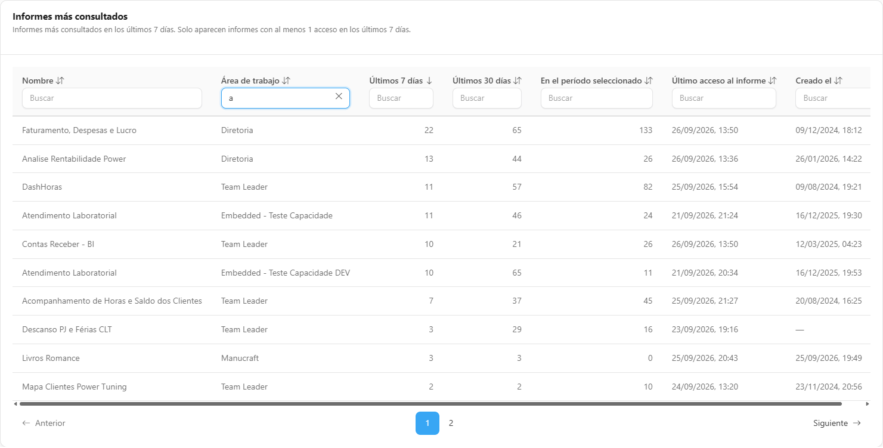Viewport: 883px width, 448px height.
Task: Select Mapa Clientes Power Tuning report
Action: 75,387
